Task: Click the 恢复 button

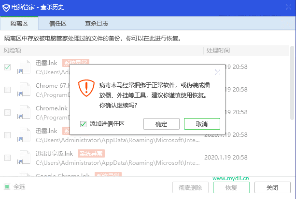Action: (231, 187)
